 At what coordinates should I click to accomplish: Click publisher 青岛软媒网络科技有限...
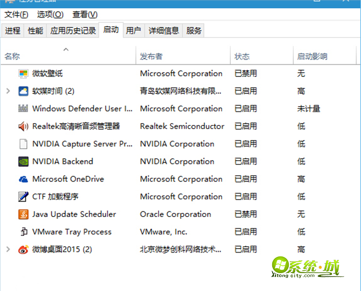180,91
